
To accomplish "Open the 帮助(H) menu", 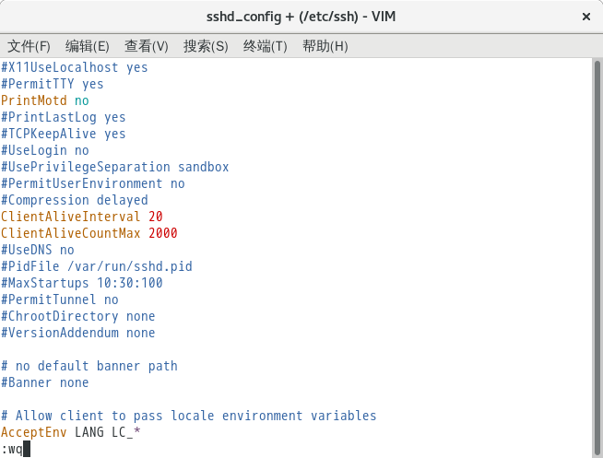I will pyautogui.click(x=325, y=46).
